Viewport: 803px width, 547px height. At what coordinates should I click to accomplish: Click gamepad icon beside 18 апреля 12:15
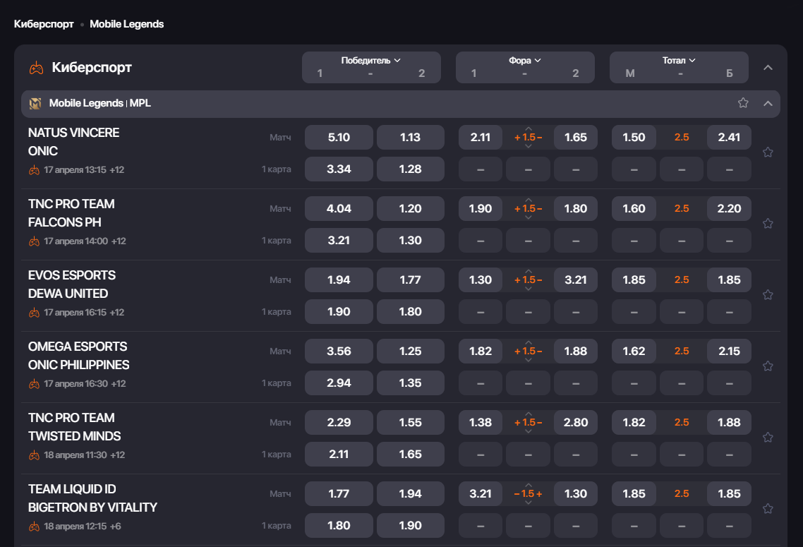pos(35,526)
